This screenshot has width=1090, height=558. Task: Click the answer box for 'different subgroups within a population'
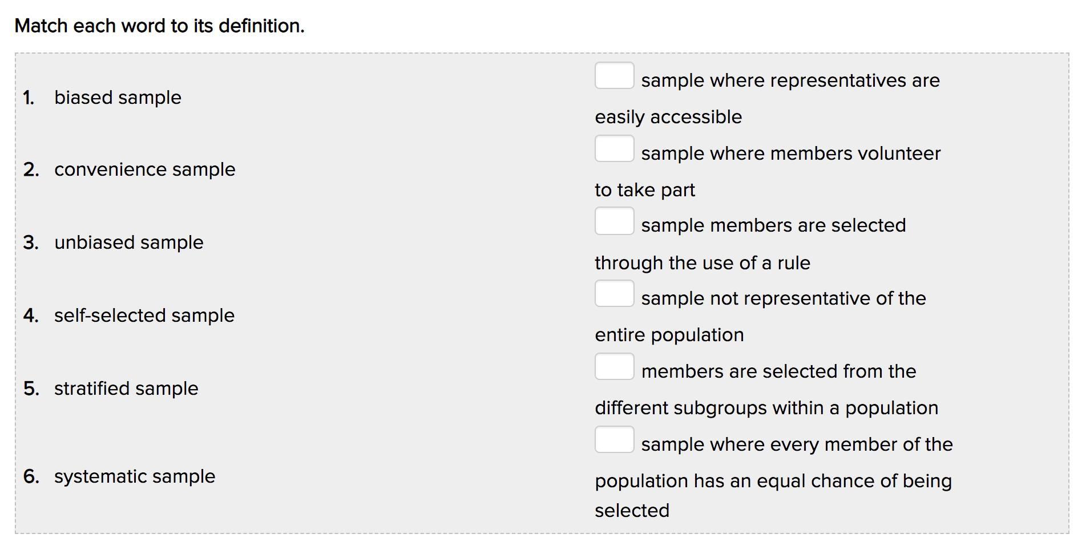(614, 366)
